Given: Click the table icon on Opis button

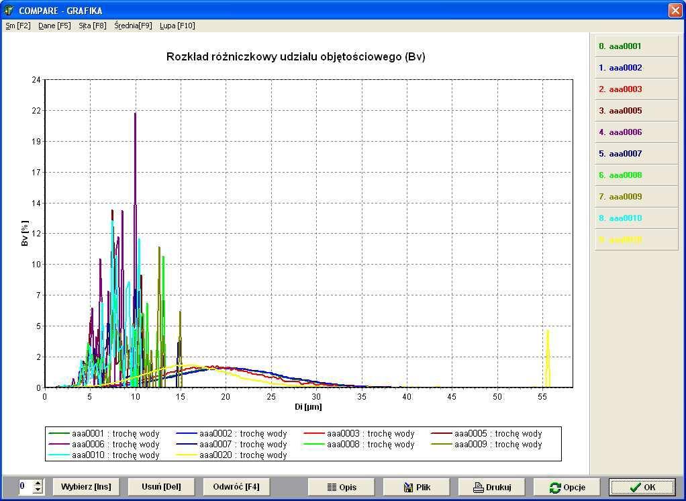Looking at the screenshot, I should tap(332, 488).
